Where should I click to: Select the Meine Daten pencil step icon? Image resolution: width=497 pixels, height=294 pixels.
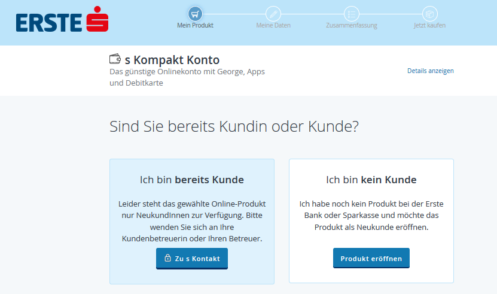(x=273, y=14)
